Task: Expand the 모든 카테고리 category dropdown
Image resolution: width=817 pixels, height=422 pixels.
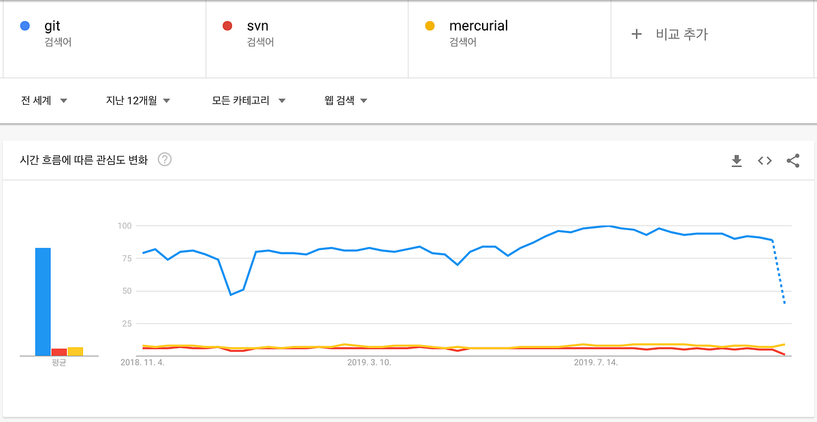Action: (x=249, y=101)
